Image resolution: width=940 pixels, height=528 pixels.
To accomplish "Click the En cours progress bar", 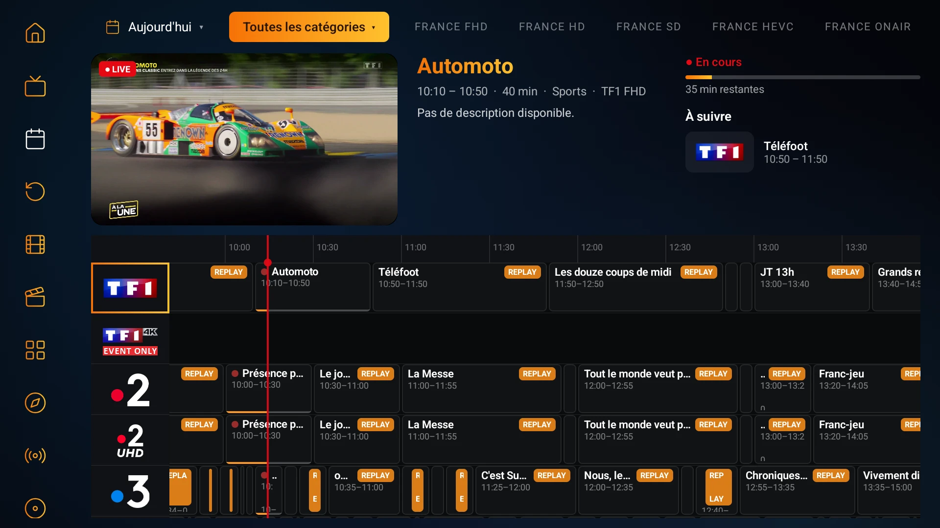I will pyautogui.click(x=803, y=77).
